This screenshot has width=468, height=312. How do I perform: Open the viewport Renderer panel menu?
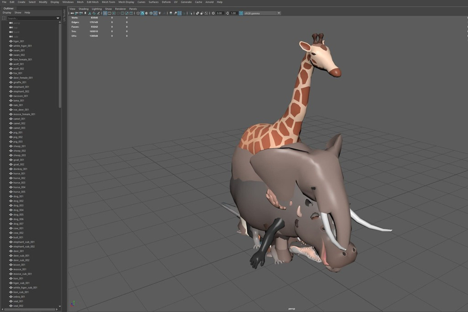click(121, 9)
